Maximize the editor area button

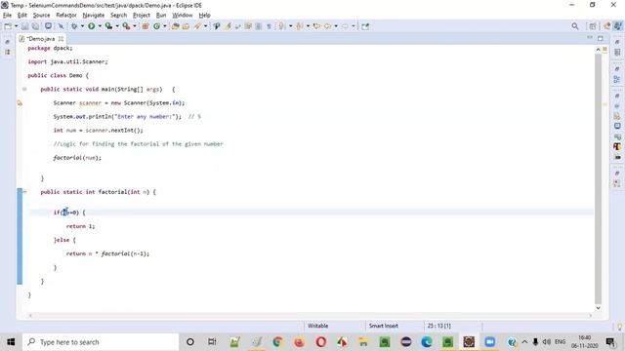click(x=601, y=38)
